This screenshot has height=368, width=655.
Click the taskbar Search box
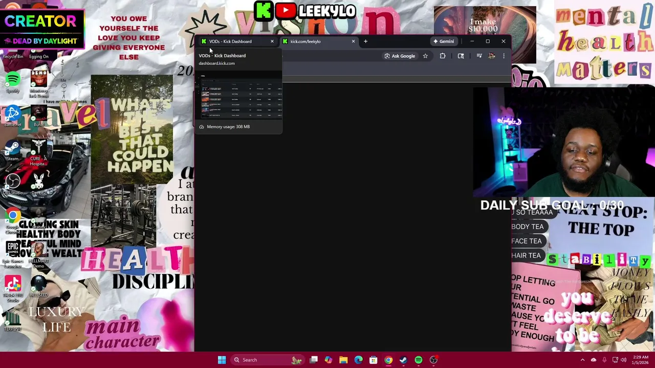[x=267, y=360]
